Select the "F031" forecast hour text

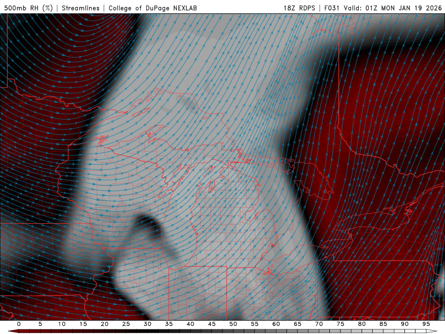[332, 8]
